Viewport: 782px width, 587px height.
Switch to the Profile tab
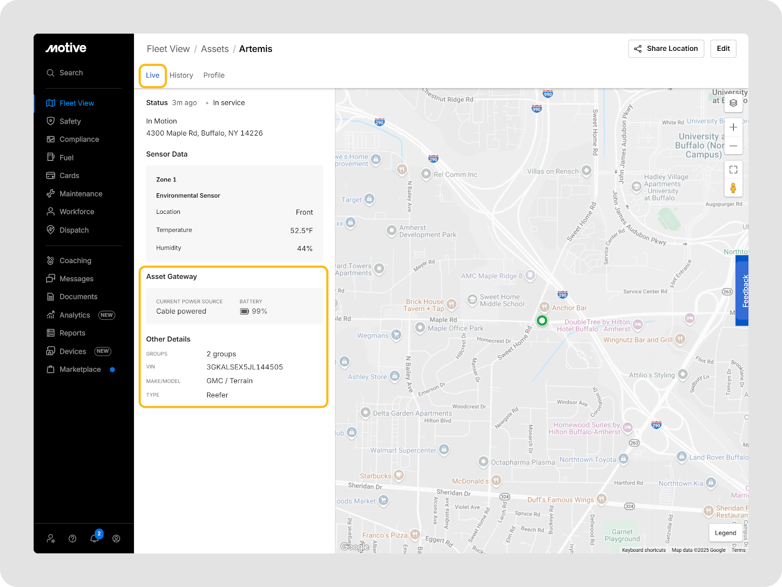pyautogui.click(x=214, y=75)
